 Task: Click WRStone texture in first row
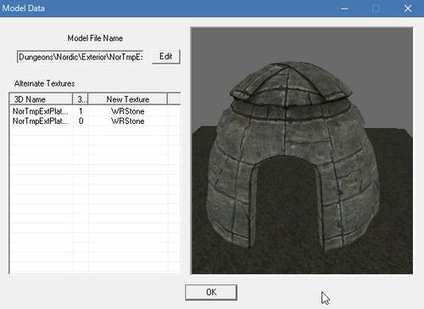pos(128,111)
